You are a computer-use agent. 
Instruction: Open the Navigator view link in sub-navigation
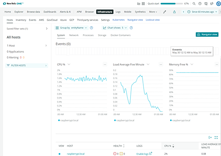point(135,20)
